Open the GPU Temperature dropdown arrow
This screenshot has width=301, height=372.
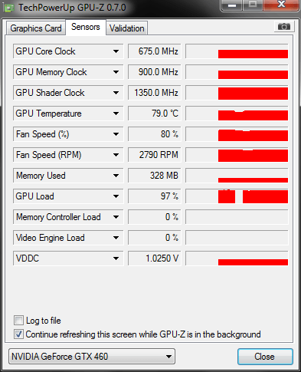(116, 114)
